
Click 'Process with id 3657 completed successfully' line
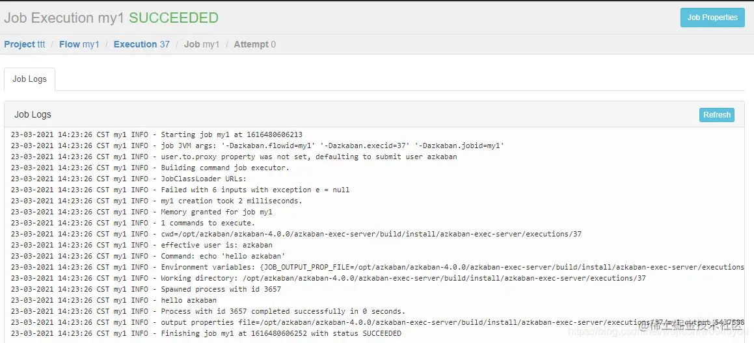tap(208, 311)
